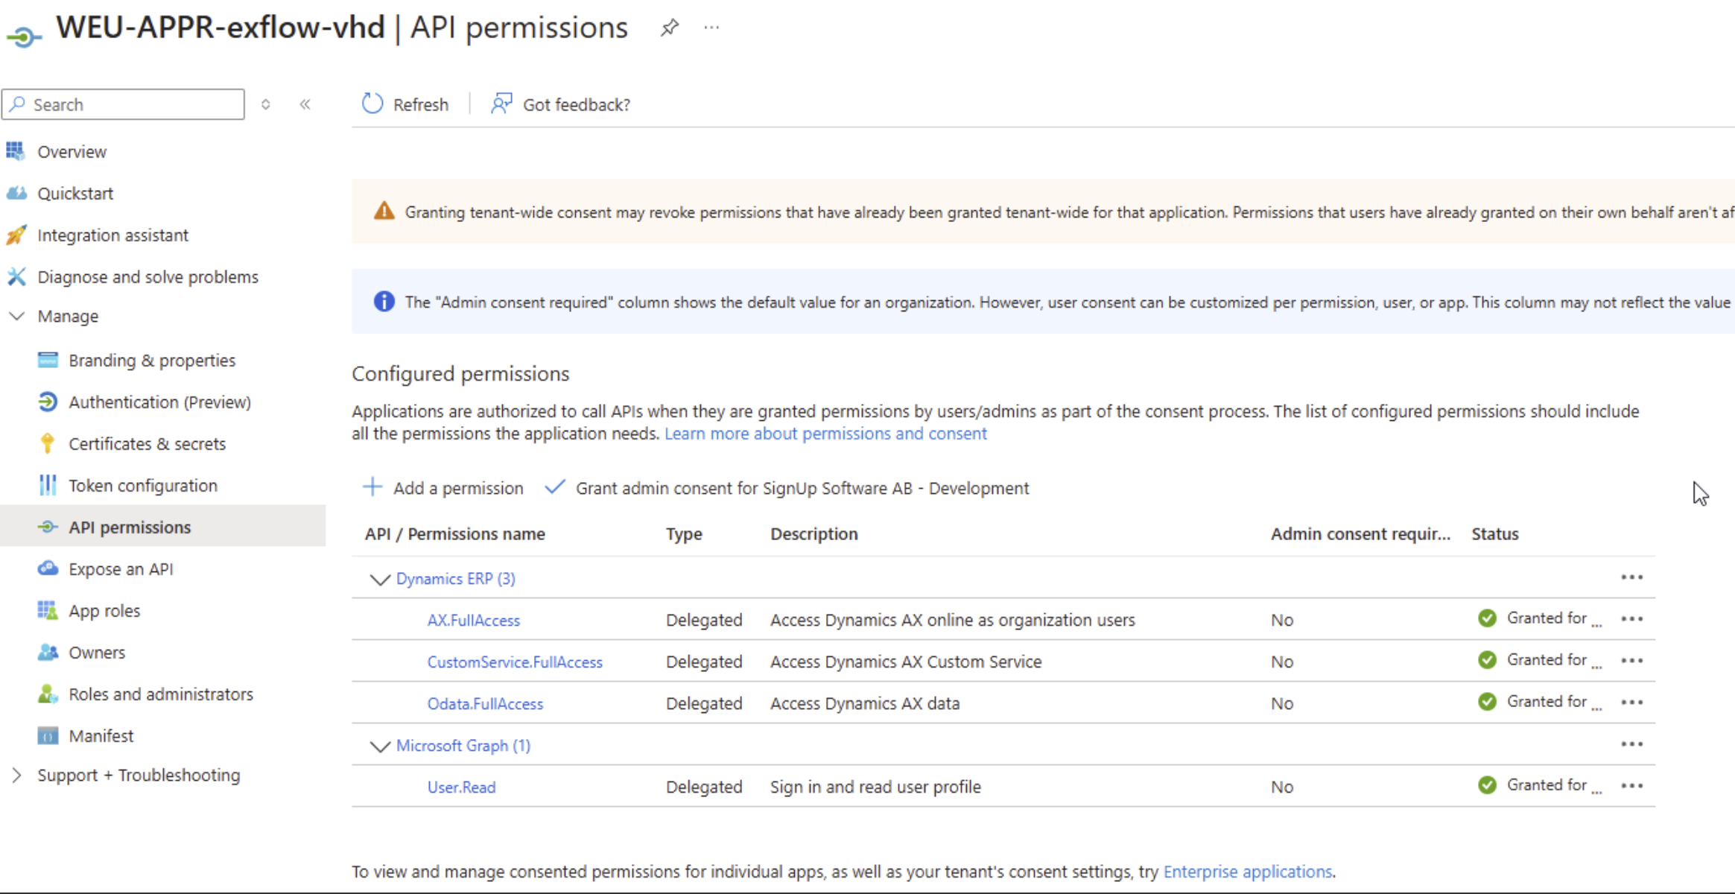Open the ellipsis menu for Dynamics ERP row
The height and width of the screenshot is (894, 1735).
pos(1631,577)
